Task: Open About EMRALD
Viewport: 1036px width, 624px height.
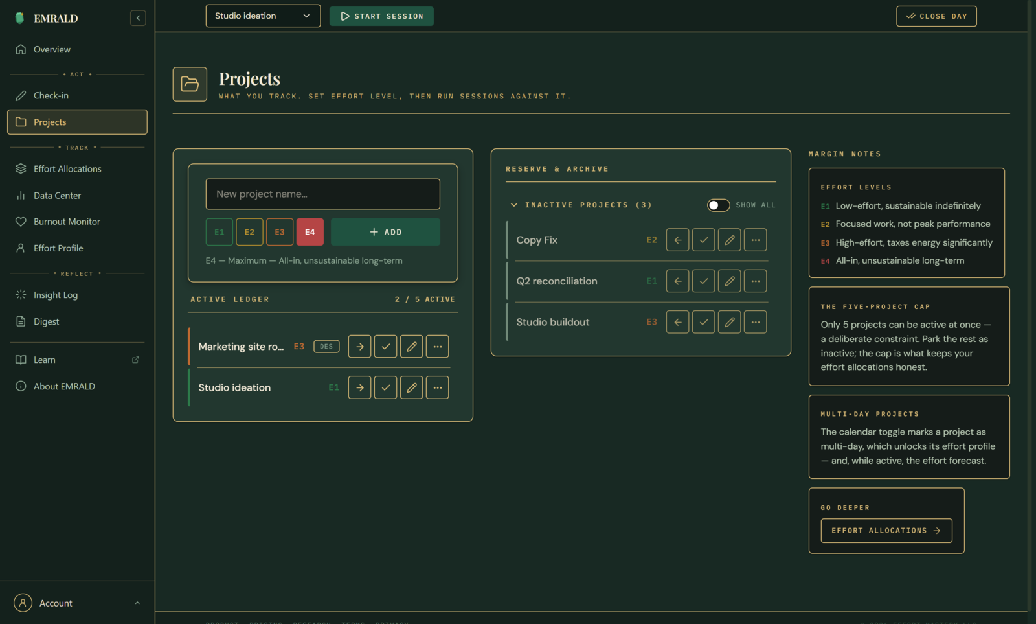Action: (x=77, y=386)
